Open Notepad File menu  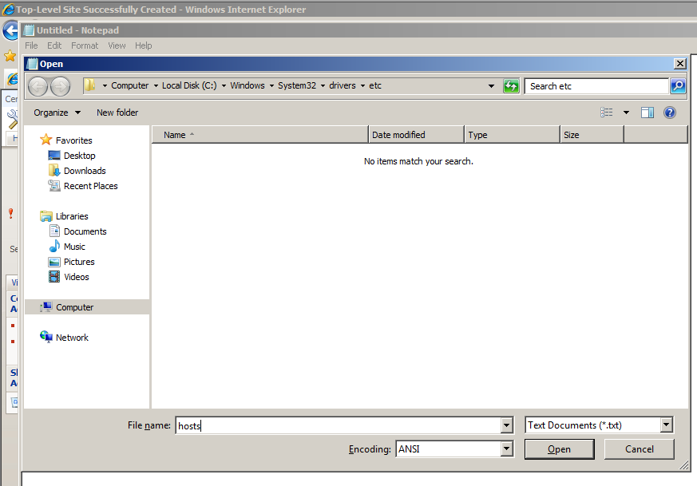pyautogui.click(x=31, y=45)
